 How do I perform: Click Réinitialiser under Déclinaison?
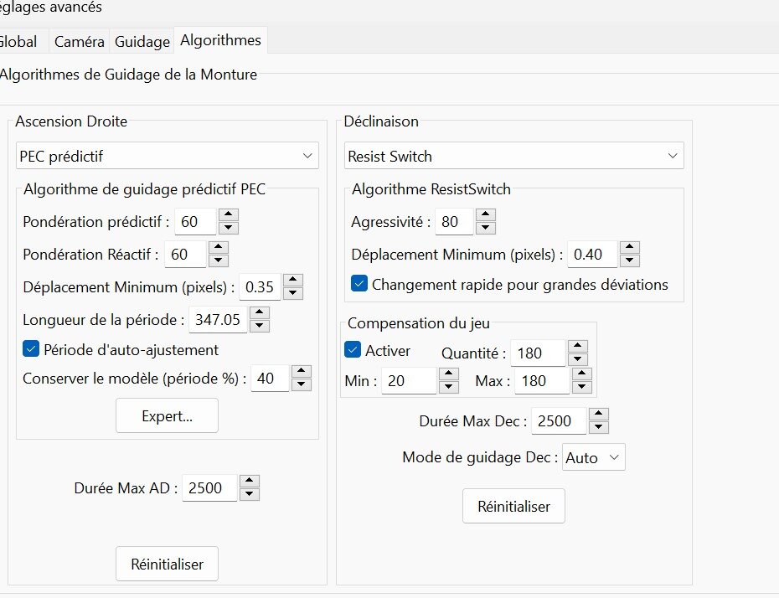click(x=513, y=507)
